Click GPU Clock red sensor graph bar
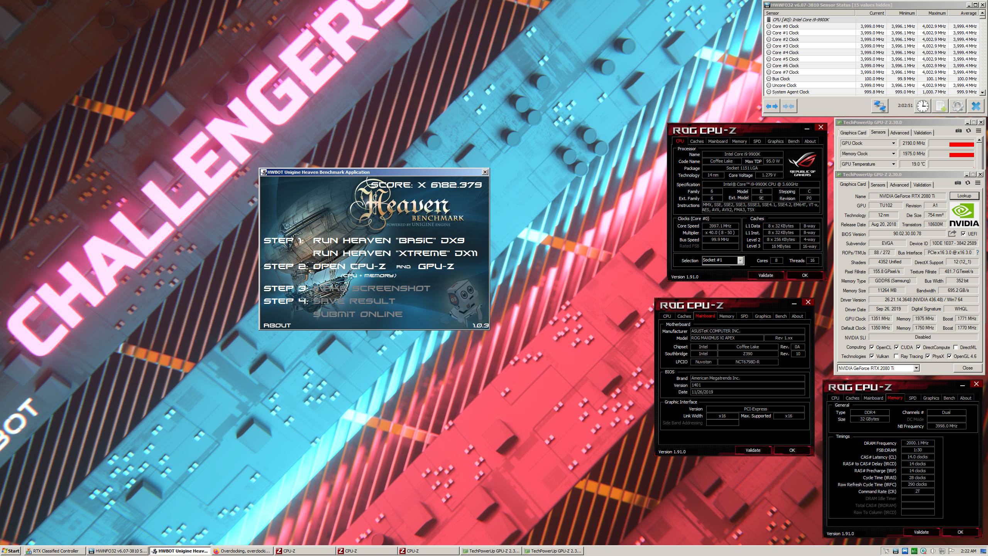The height and width of the screenshot is (556, 988). (x=961, y=144)
